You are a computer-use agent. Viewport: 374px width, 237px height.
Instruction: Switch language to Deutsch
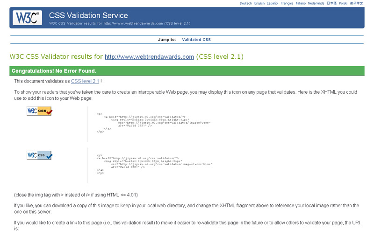[245, 3]
